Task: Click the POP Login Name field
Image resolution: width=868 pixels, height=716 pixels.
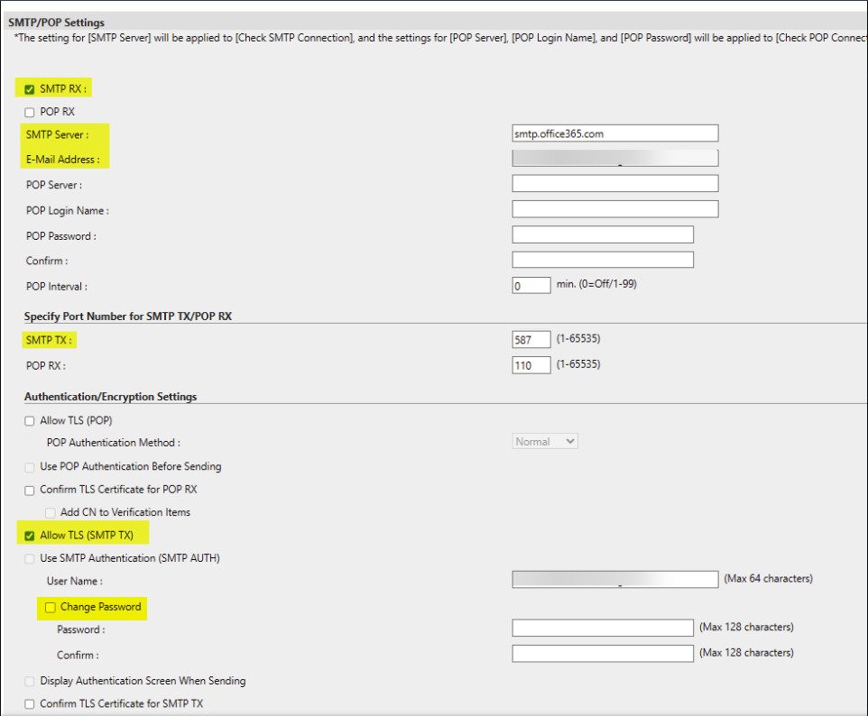Action: tap(614, 209)
